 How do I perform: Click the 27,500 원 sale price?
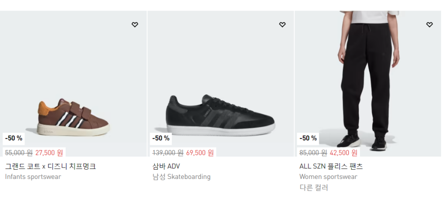[x=49, y=153]
